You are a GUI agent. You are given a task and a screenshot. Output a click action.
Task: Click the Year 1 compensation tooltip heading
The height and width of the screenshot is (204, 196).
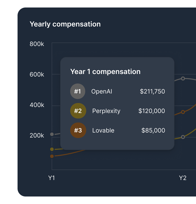[105, 72]
